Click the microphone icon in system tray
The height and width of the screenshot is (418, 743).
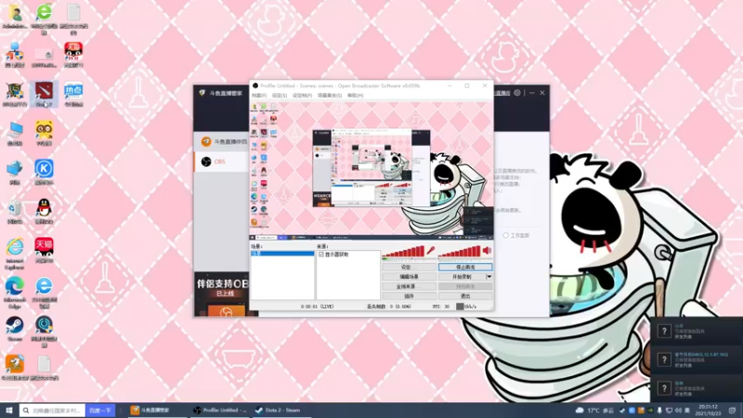(x=659, y=411)
